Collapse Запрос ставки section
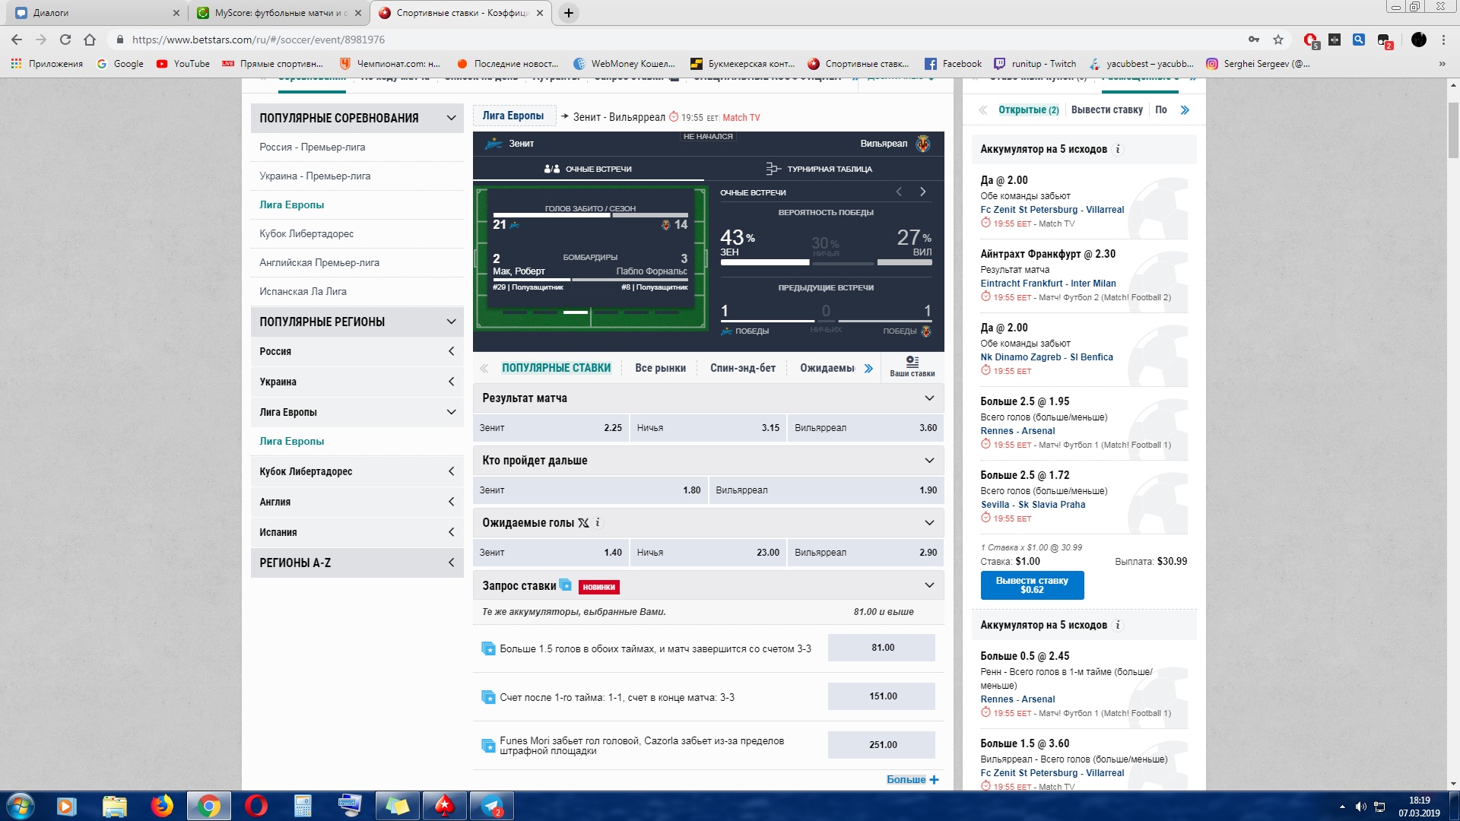 tap(929, 585)
